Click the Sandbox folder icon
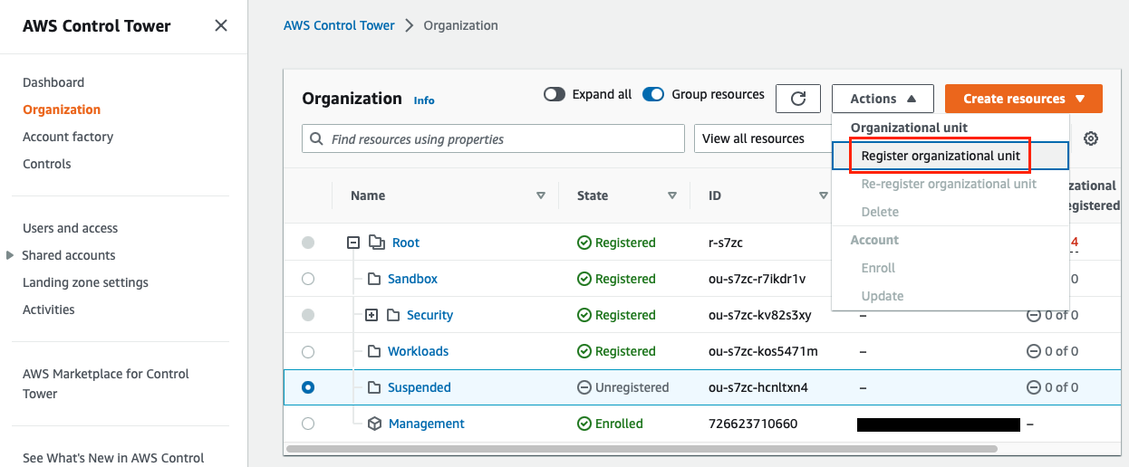 374,279
